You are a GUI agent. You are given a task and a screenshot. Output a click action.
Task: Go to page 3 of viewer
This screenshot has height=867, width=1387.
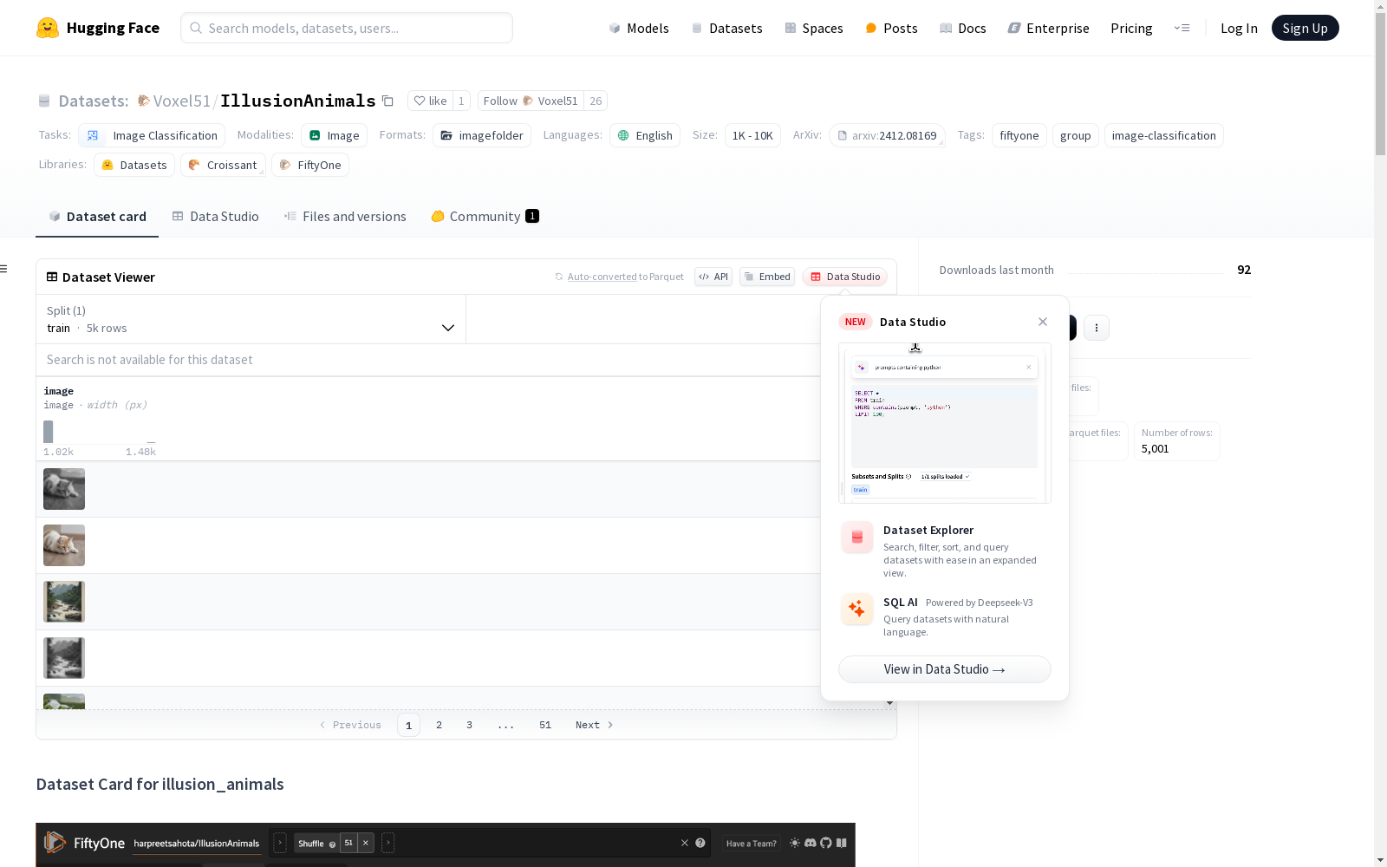tap(469, 725)
